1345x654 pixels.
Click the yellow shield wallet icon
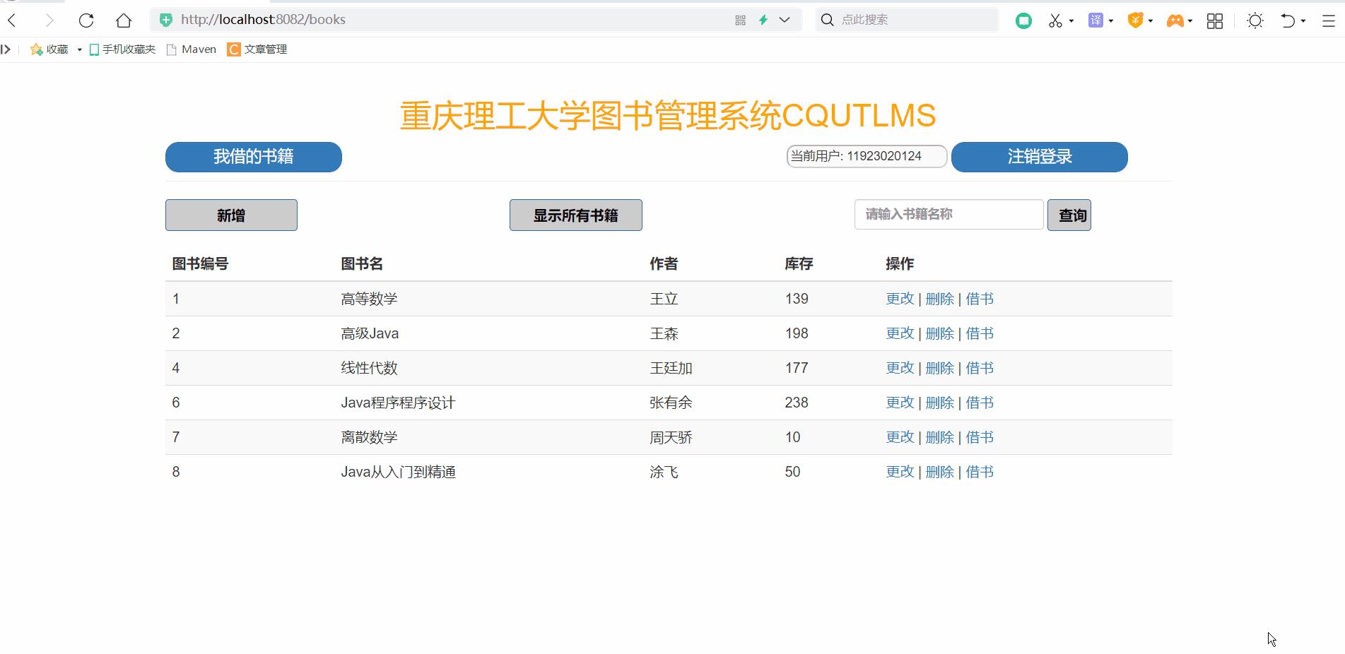point(1135,20)
